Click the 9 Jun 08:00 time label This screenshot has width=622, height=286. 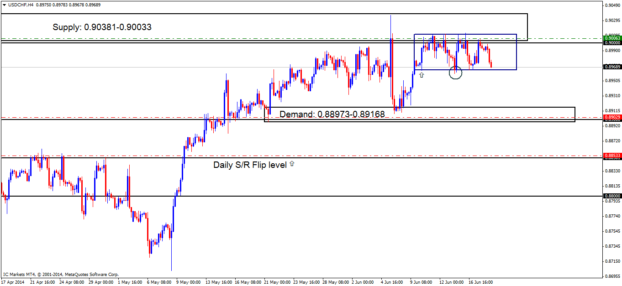pyautogui.click(x=422, y=282)
